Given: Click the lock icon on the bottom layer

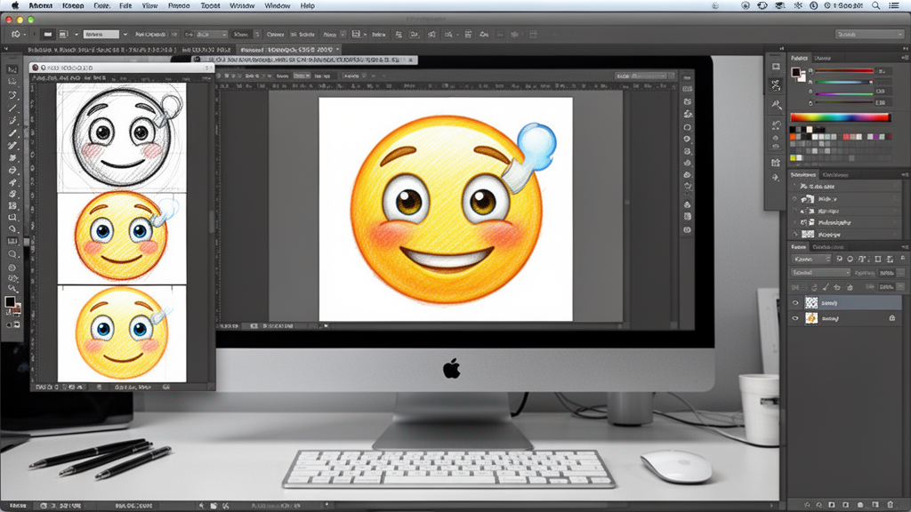Looking at the screenshot, I should [891, 318].
